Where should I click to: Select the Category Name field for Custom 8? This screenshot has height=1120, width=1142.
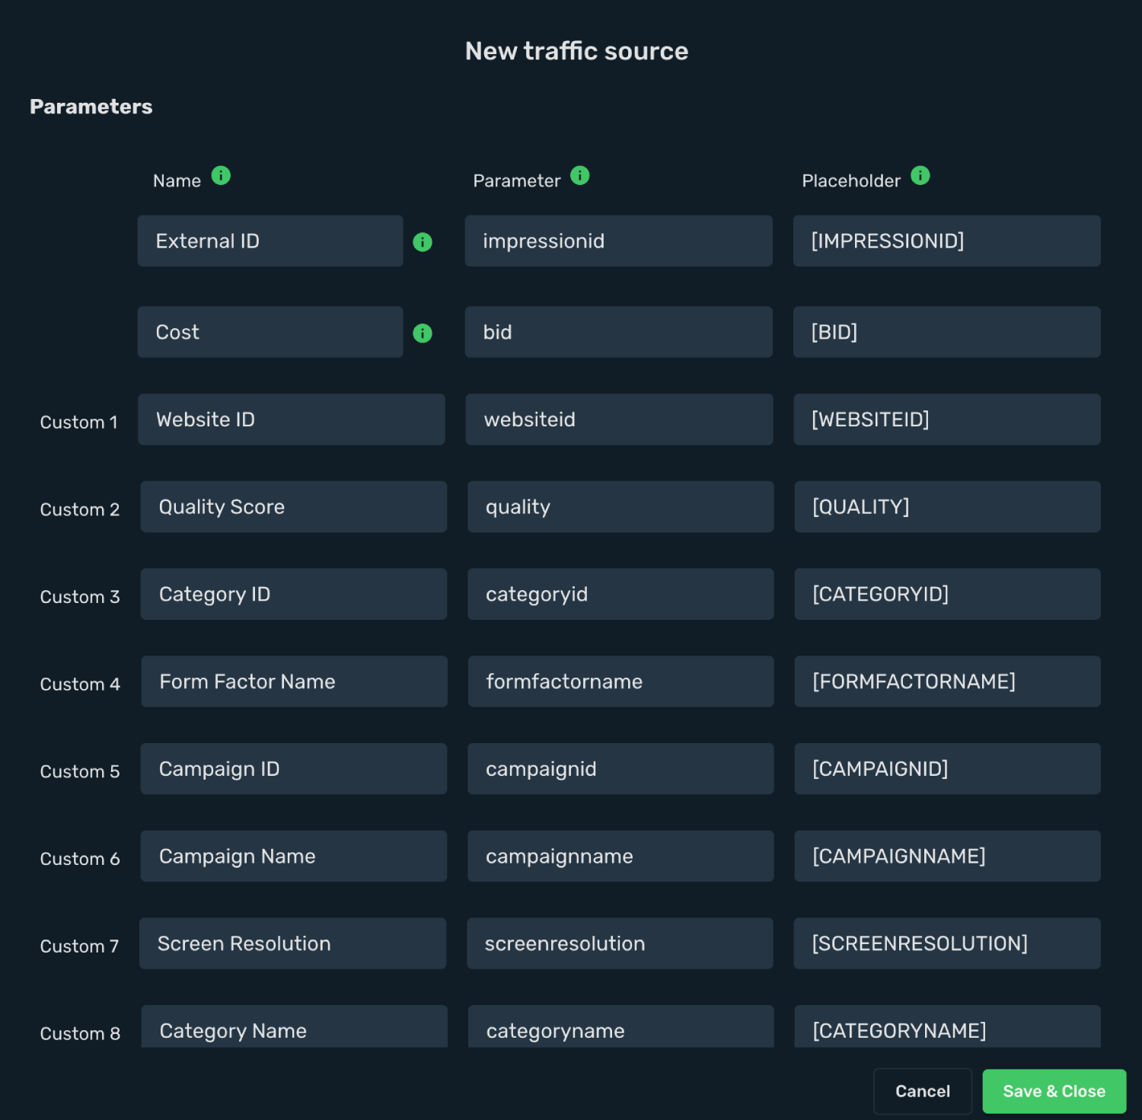point(295,1027)
